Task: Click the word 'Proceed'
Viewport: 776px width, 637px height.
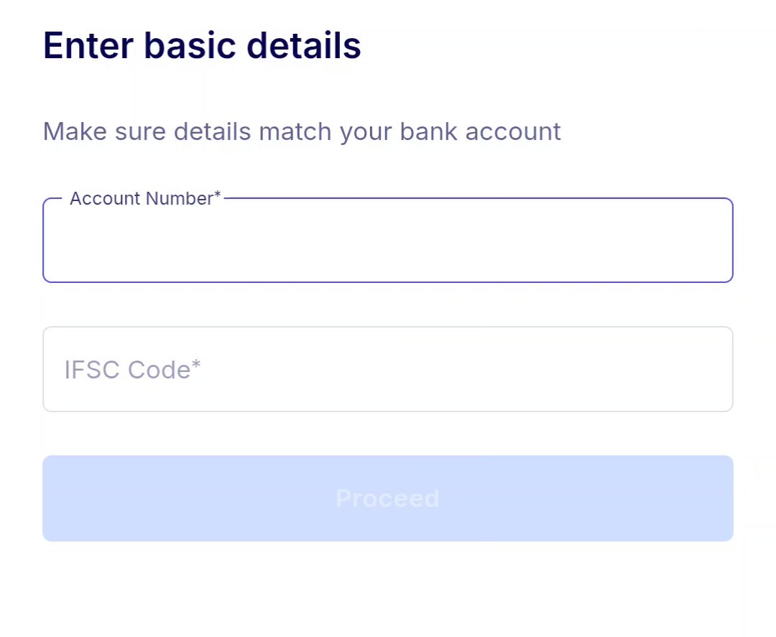Action: (388, 498)
